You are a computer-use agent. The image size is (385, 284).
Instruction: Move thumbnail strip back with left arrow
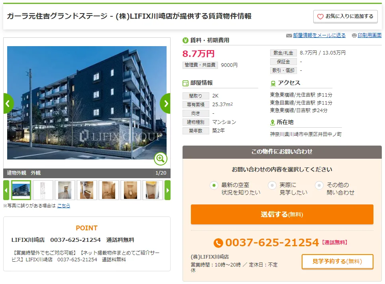[6, 190]
